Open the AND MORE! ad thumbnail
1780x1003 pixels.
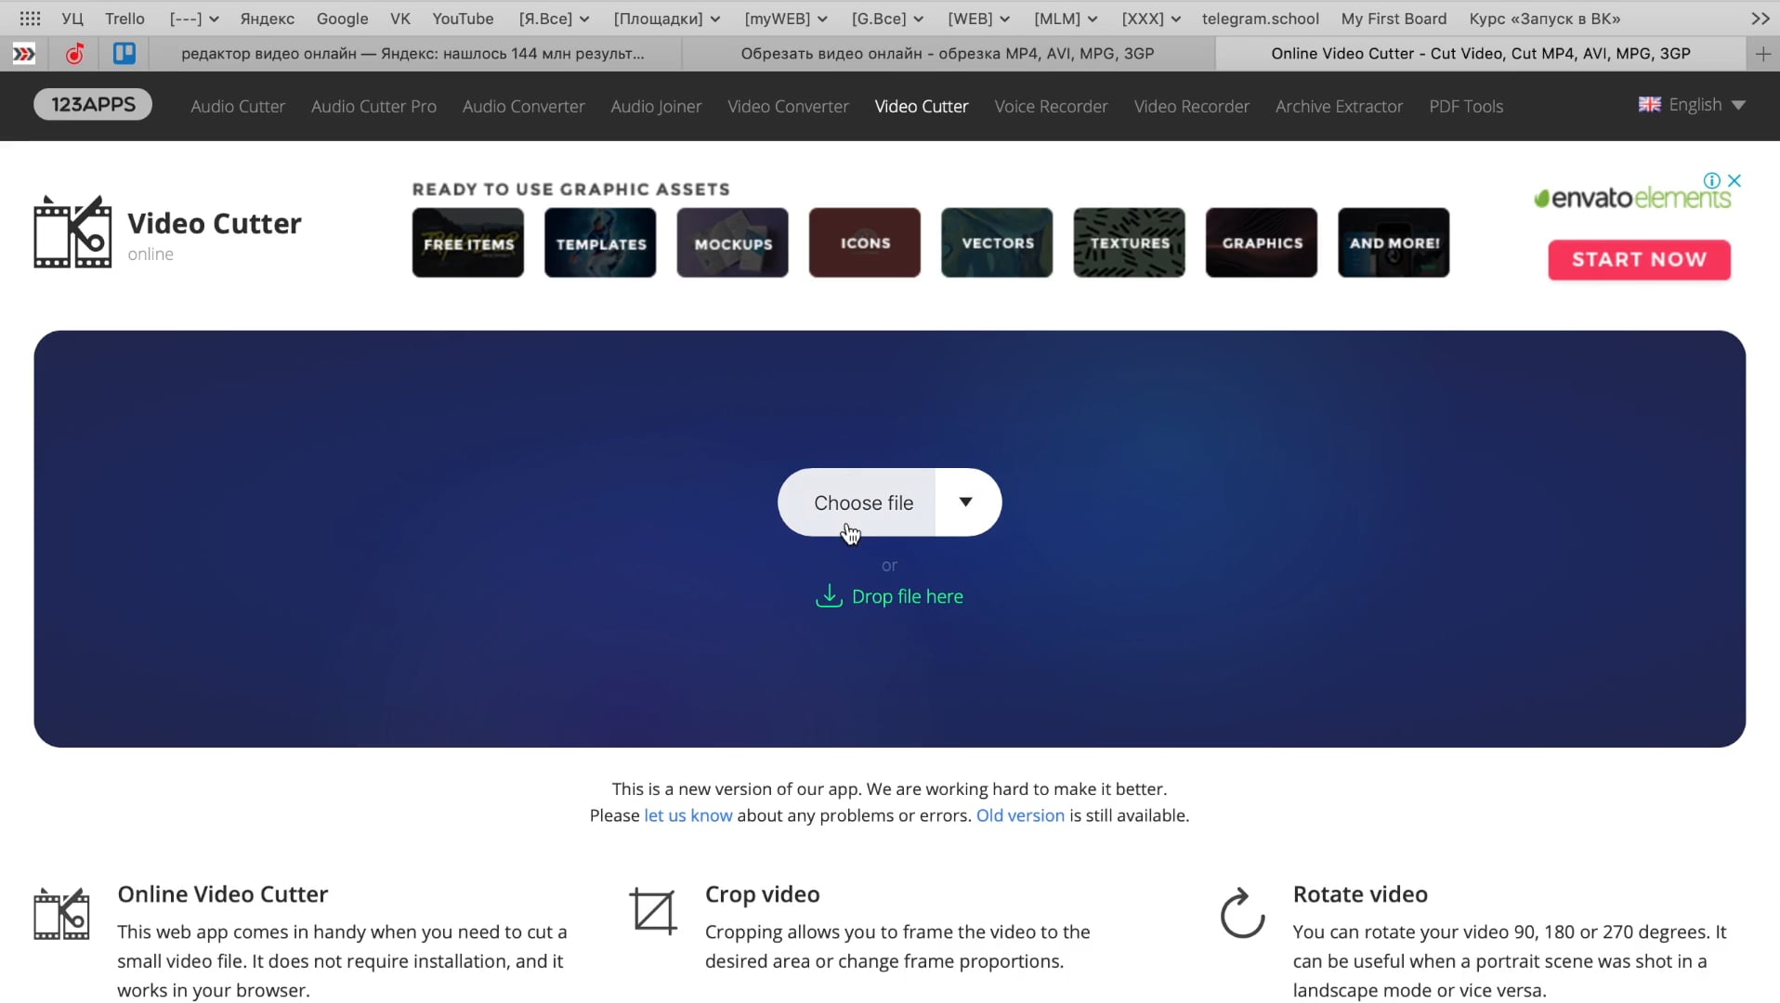tap(1394, 242)
